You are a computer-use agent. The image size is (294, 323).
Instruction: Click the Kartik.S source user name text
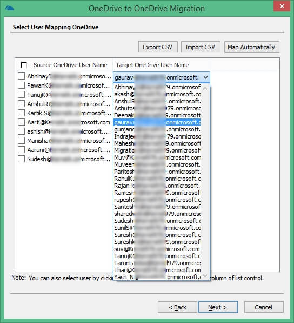(69, 113)
